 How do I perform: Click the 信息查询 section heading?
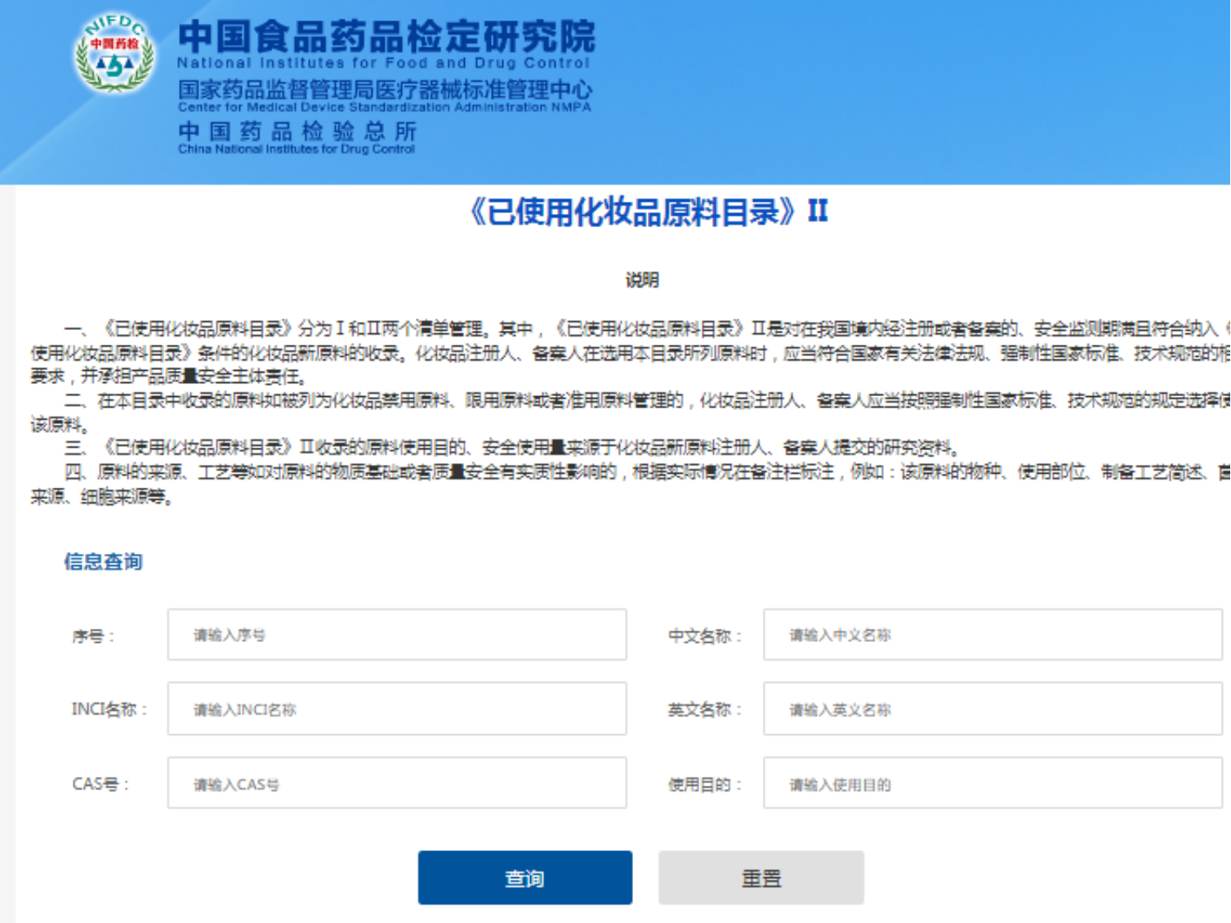[103, 562]
